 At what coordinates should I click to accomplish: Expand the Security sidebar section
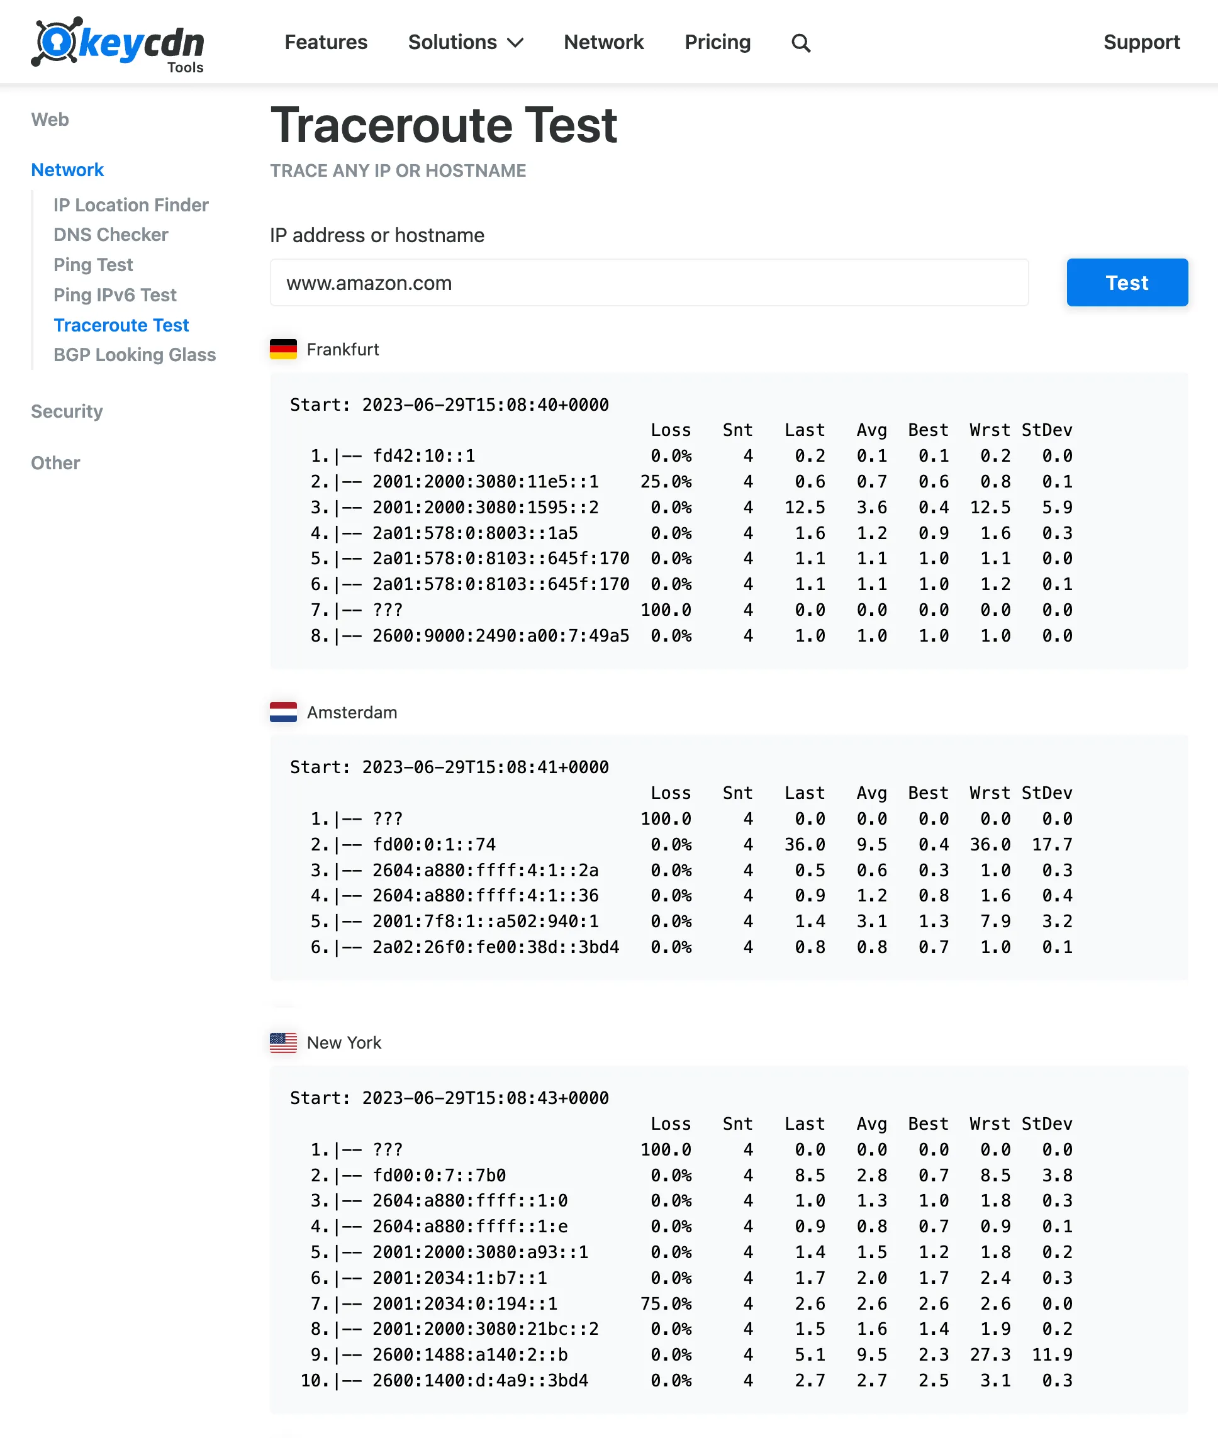(66, 411)
